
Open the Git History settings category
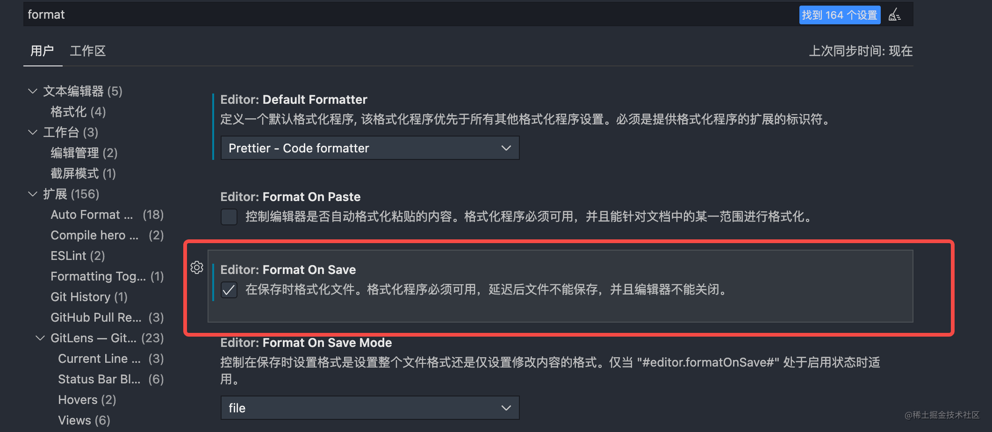(89, 297)
